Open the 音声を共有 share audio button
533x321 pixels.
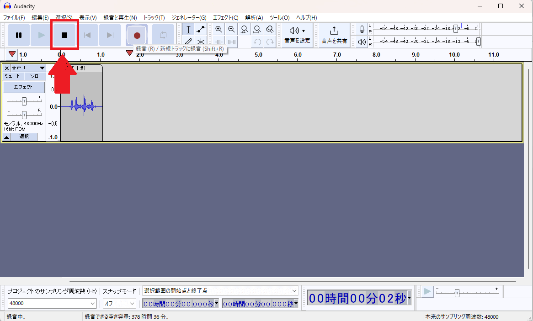click(x=334, y=35)
